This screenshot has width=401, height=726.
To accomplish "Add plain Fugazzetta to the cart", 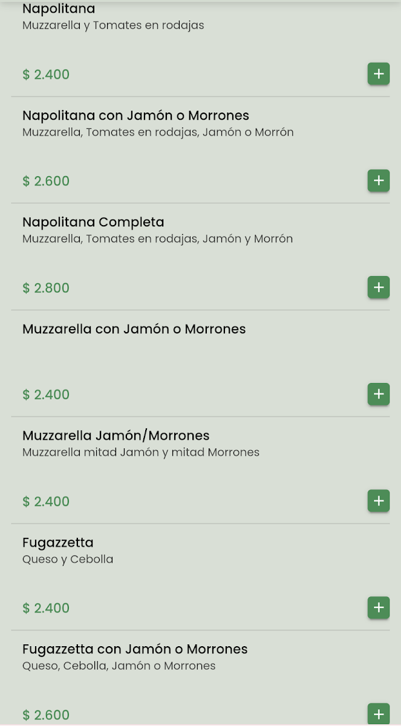I will (x=379, y=607).
